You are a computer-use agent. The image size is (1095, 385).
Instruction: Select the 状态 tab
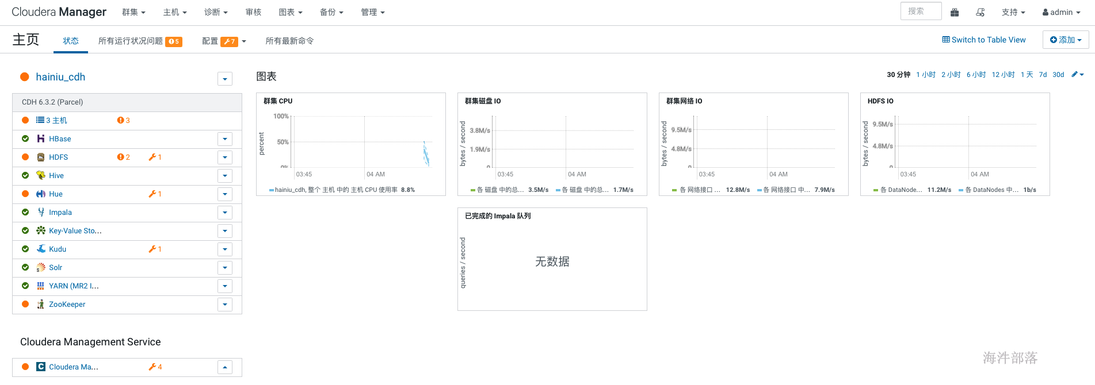pos(71,41)
